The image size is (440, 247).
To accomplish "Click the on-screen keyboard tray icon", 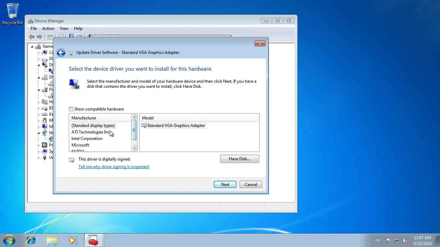I will click(x=378, y=240).
